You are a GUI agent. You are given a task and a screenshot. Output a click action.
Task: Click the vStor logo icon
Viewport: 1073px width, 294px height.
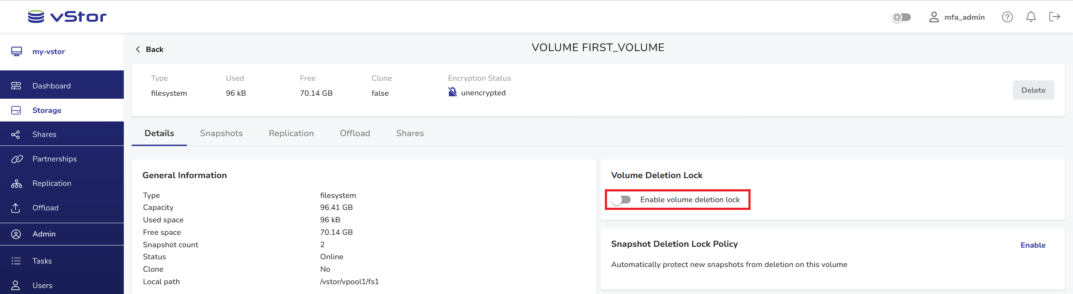click(x=36, y=17)
